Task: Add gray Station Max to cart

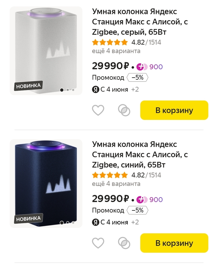Action: (174, 110)
